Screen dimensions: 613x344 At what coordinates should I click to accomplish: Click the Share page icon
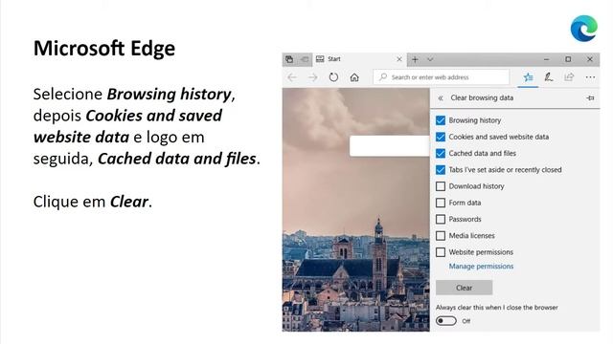pyautogui.click(x=569, y=77)
